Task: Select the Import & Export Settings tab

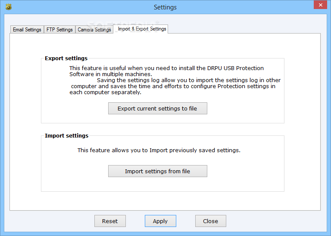Action: click(x=141, y=29)
